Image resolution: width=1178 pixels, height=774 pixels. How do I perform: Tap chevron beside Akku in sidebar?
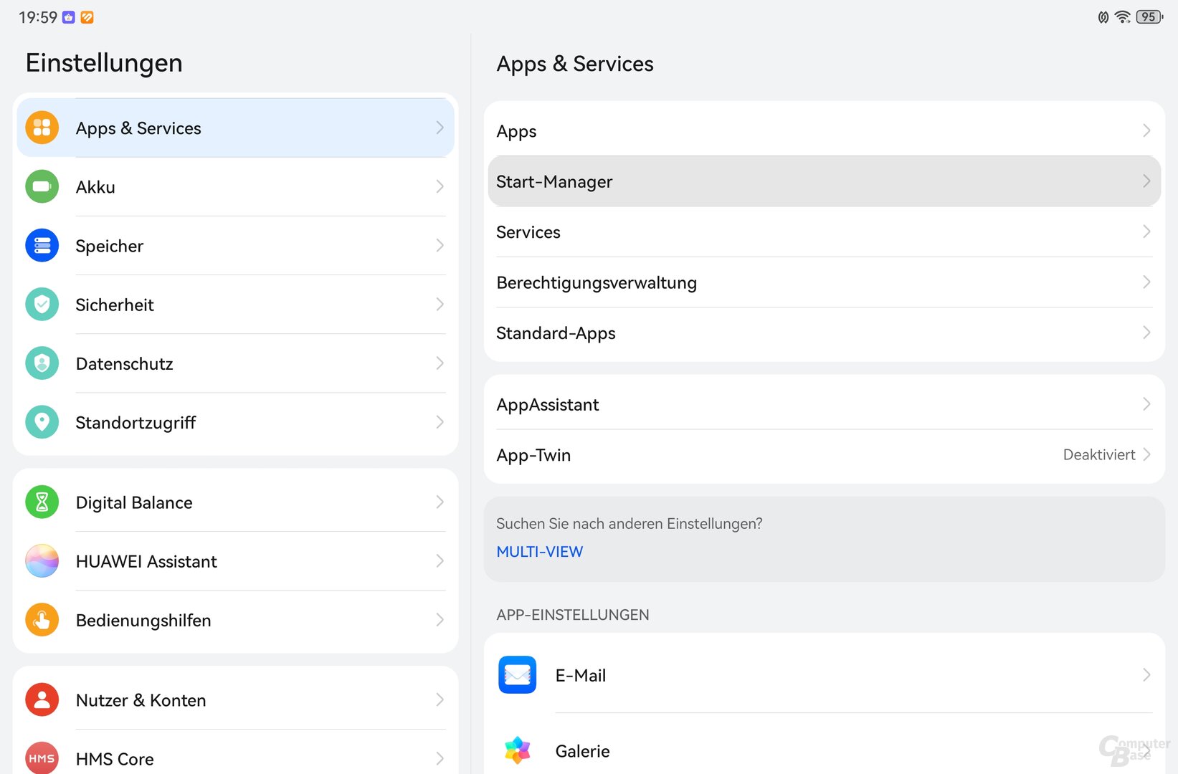coord(440,186)
